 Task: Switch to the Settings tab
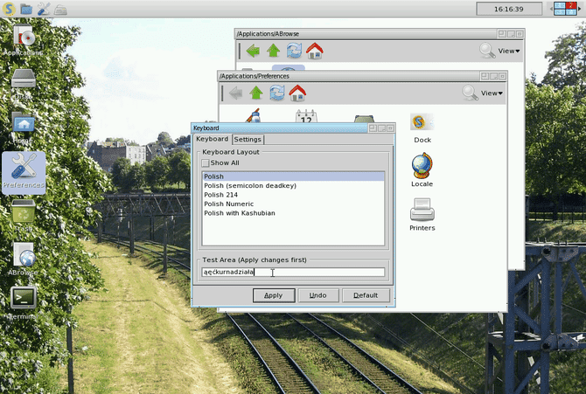(248, 139)
